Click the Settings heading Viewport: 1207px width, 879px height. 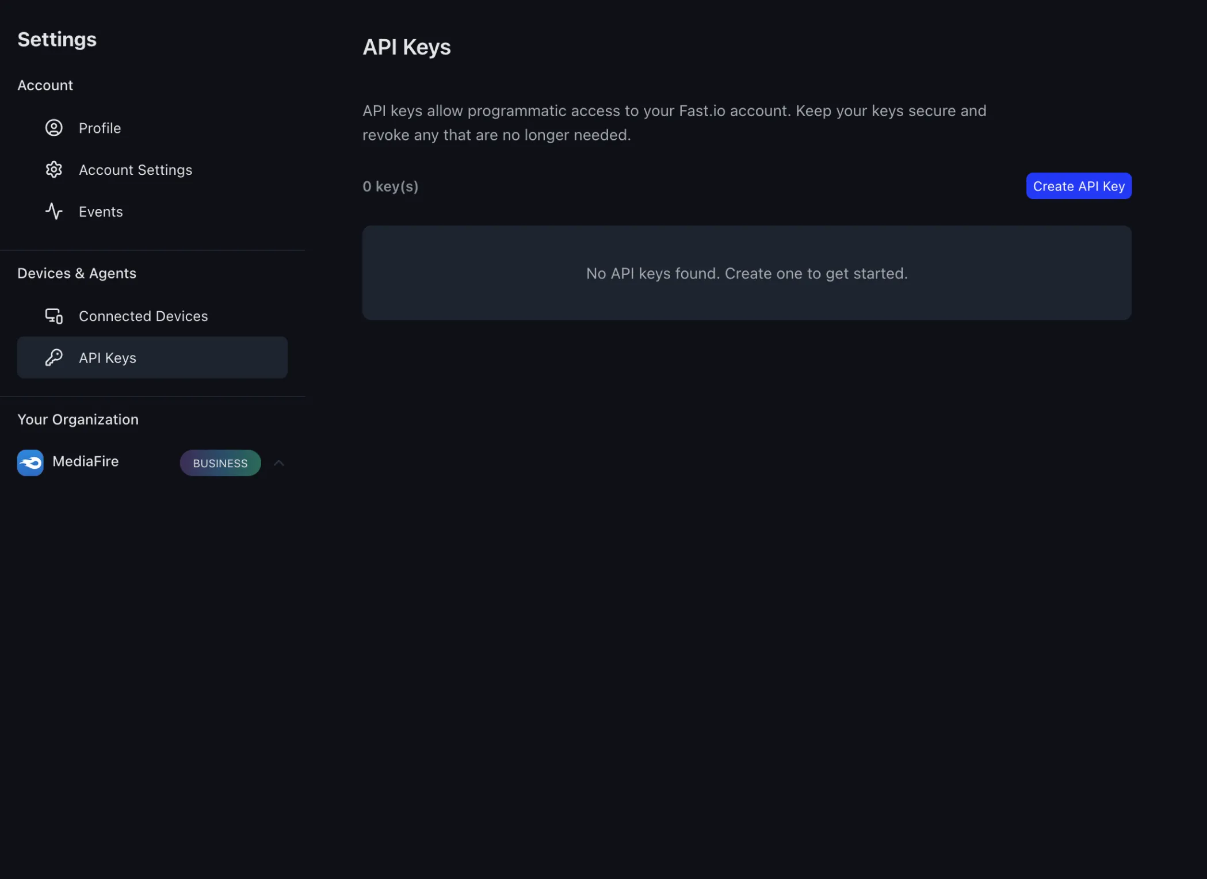(x=56, y=39)
